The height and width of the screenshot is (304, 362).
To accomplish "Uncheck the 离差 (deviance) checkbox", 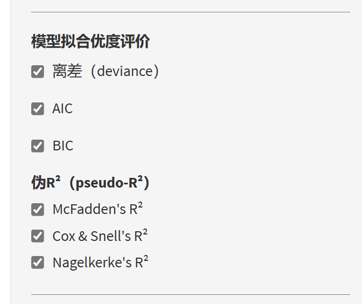I will click(38, 72).
